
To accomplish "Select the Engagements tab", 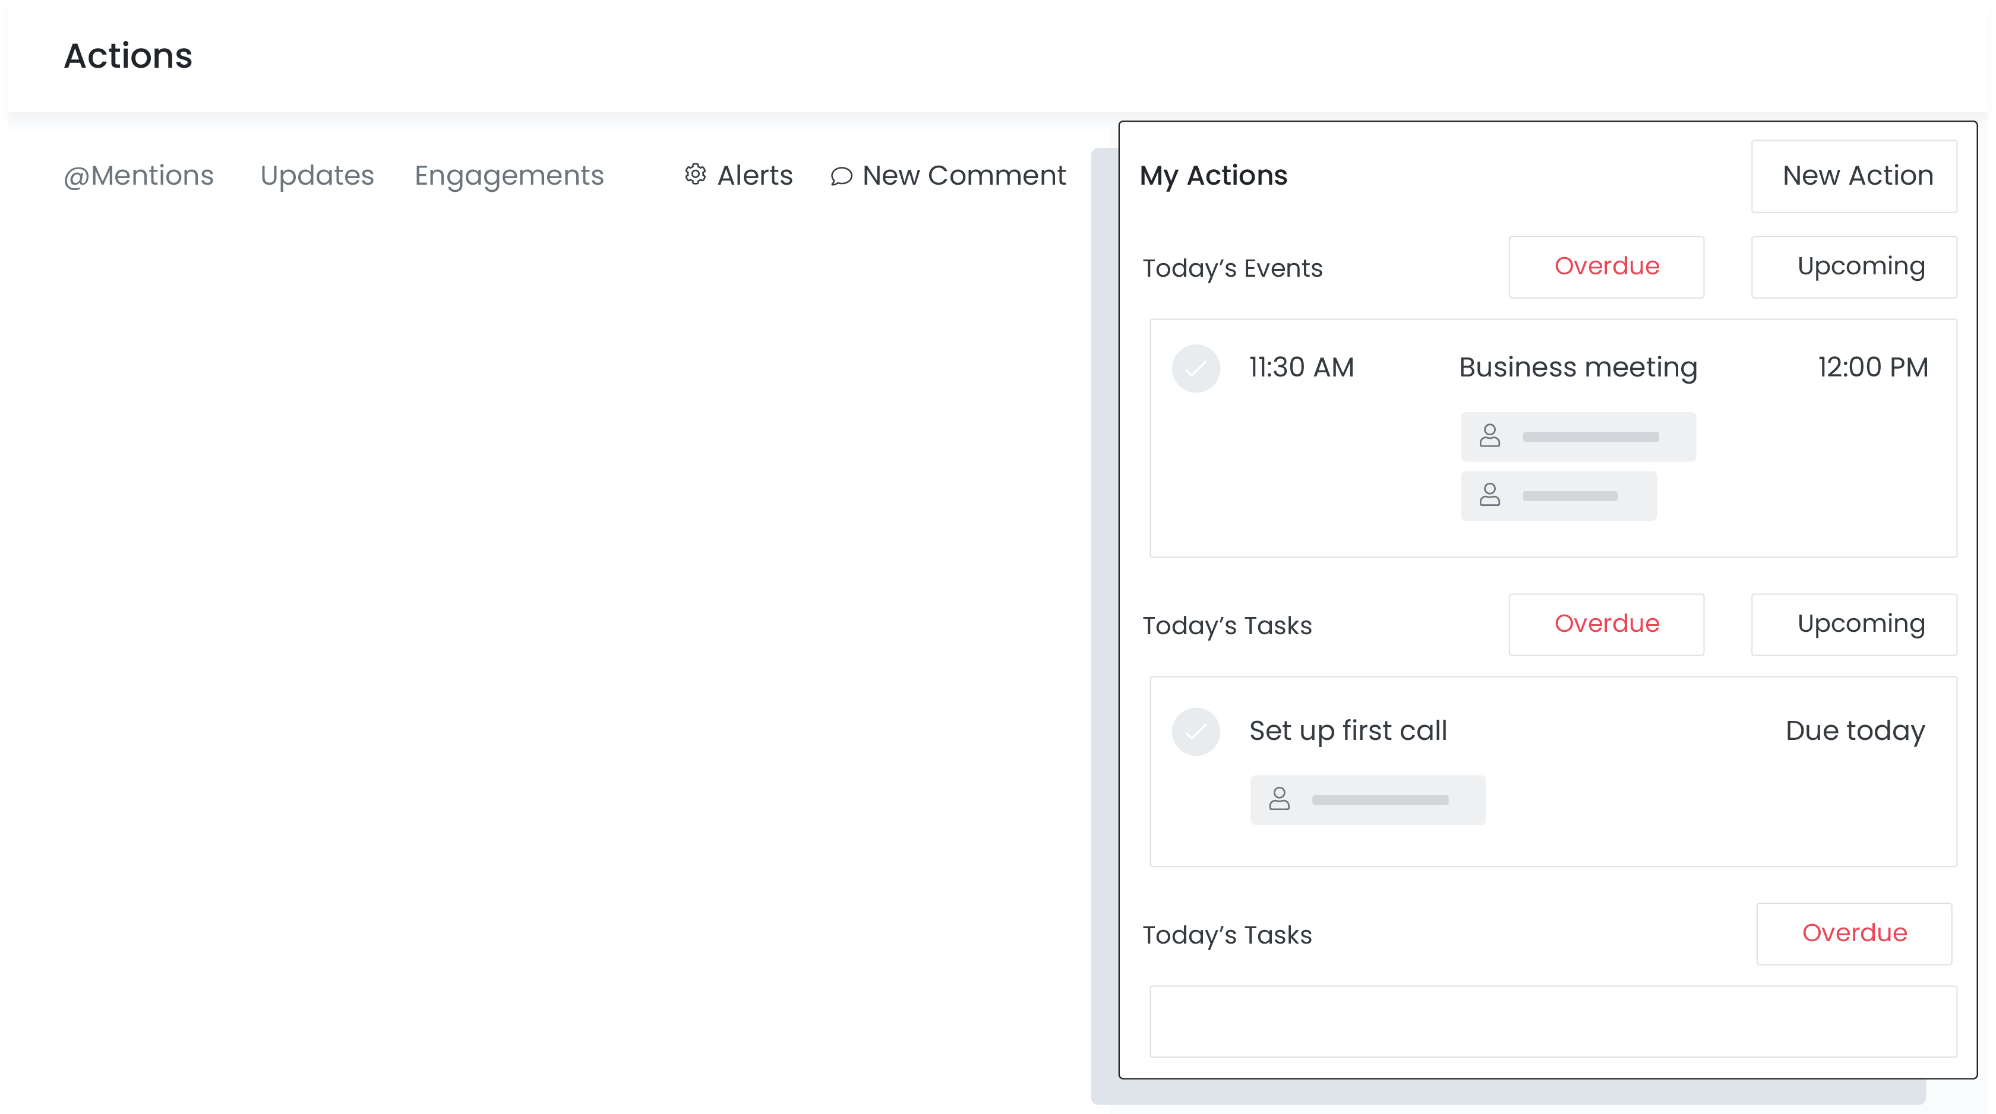I will (509, 176).
